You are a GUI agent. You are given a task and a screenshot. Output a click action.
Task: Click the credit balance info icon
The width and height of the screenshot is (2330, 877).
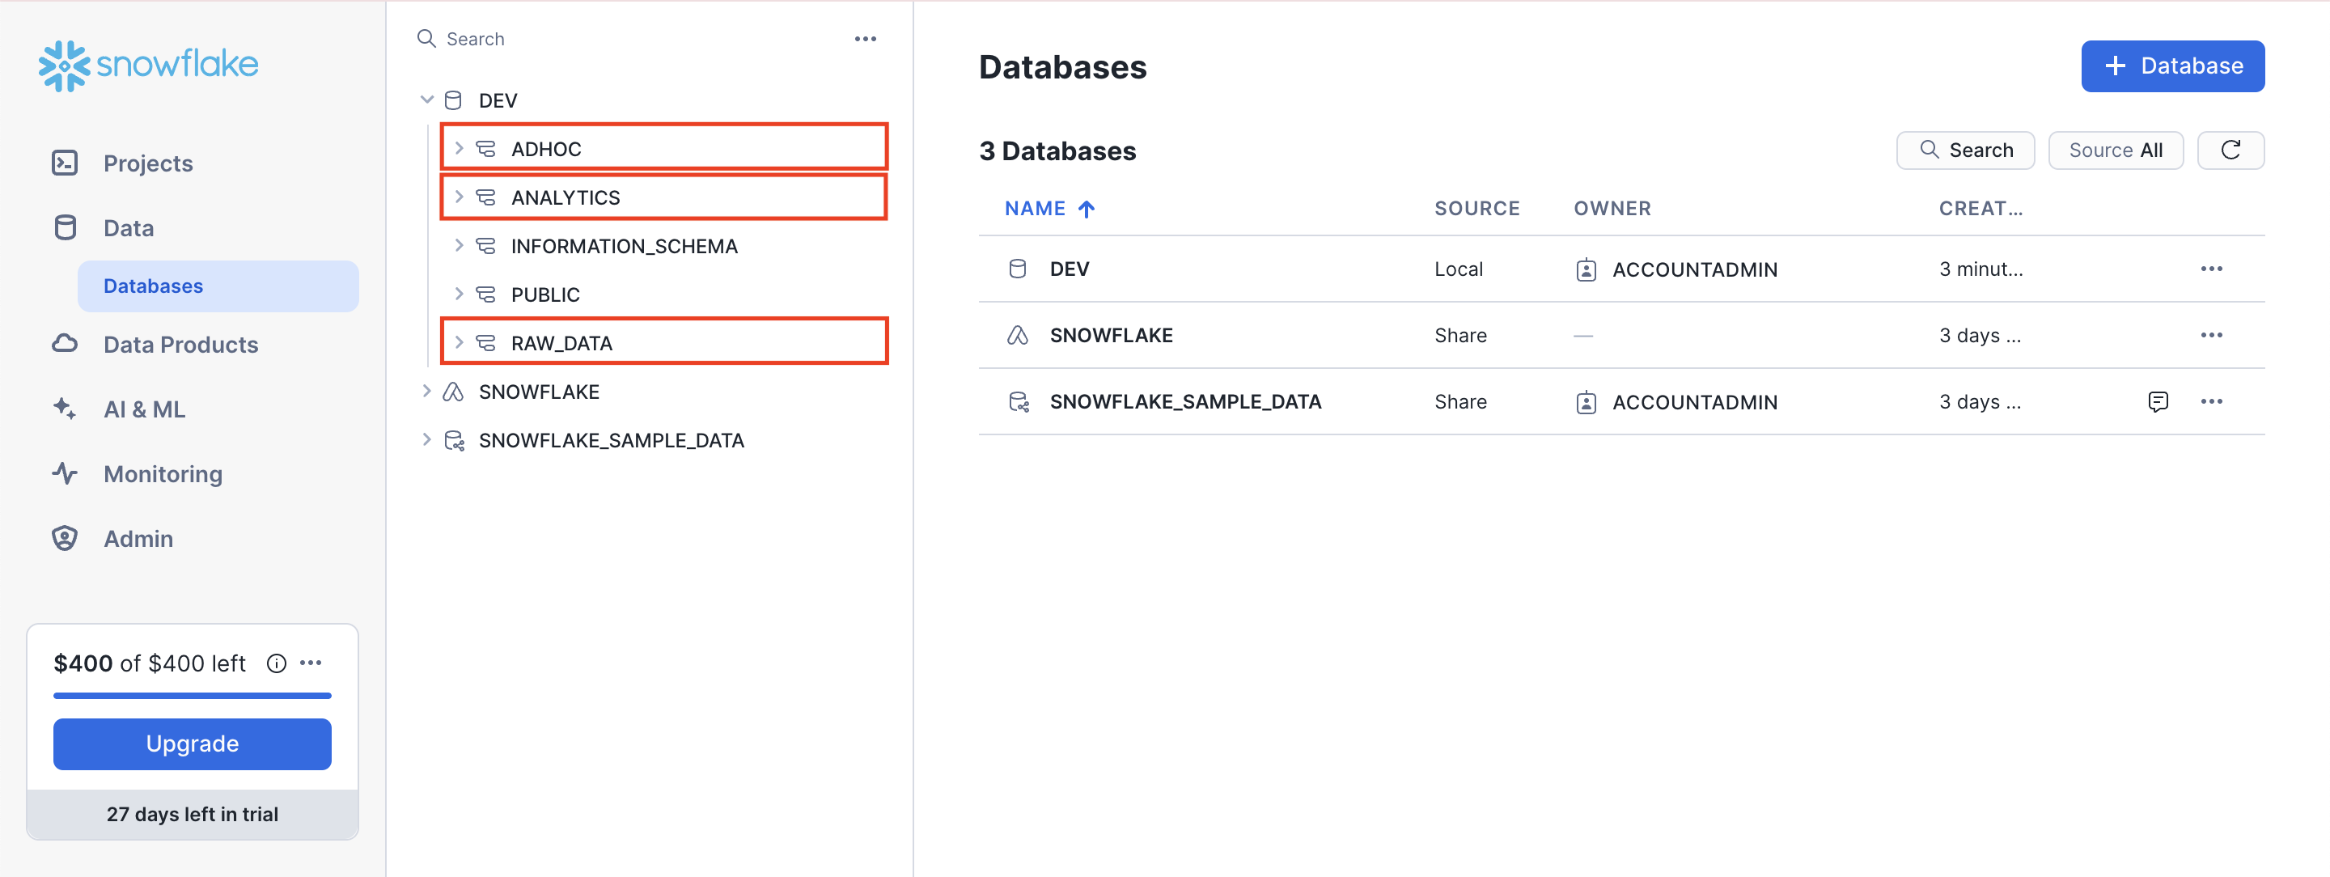(277, 663)
